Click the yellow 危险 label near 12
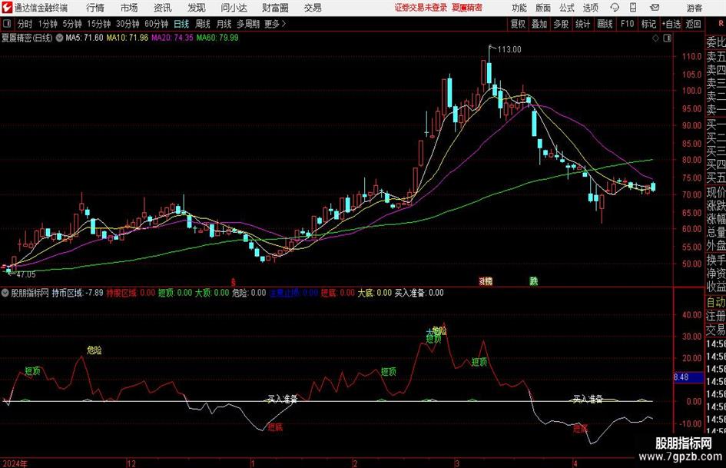 click(94, 350)
